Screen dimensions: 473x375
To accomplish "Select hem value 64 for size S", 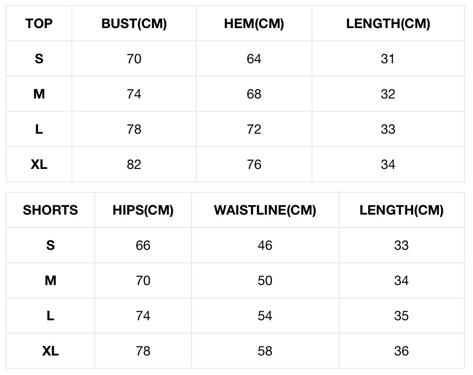I will pos(254,59).
